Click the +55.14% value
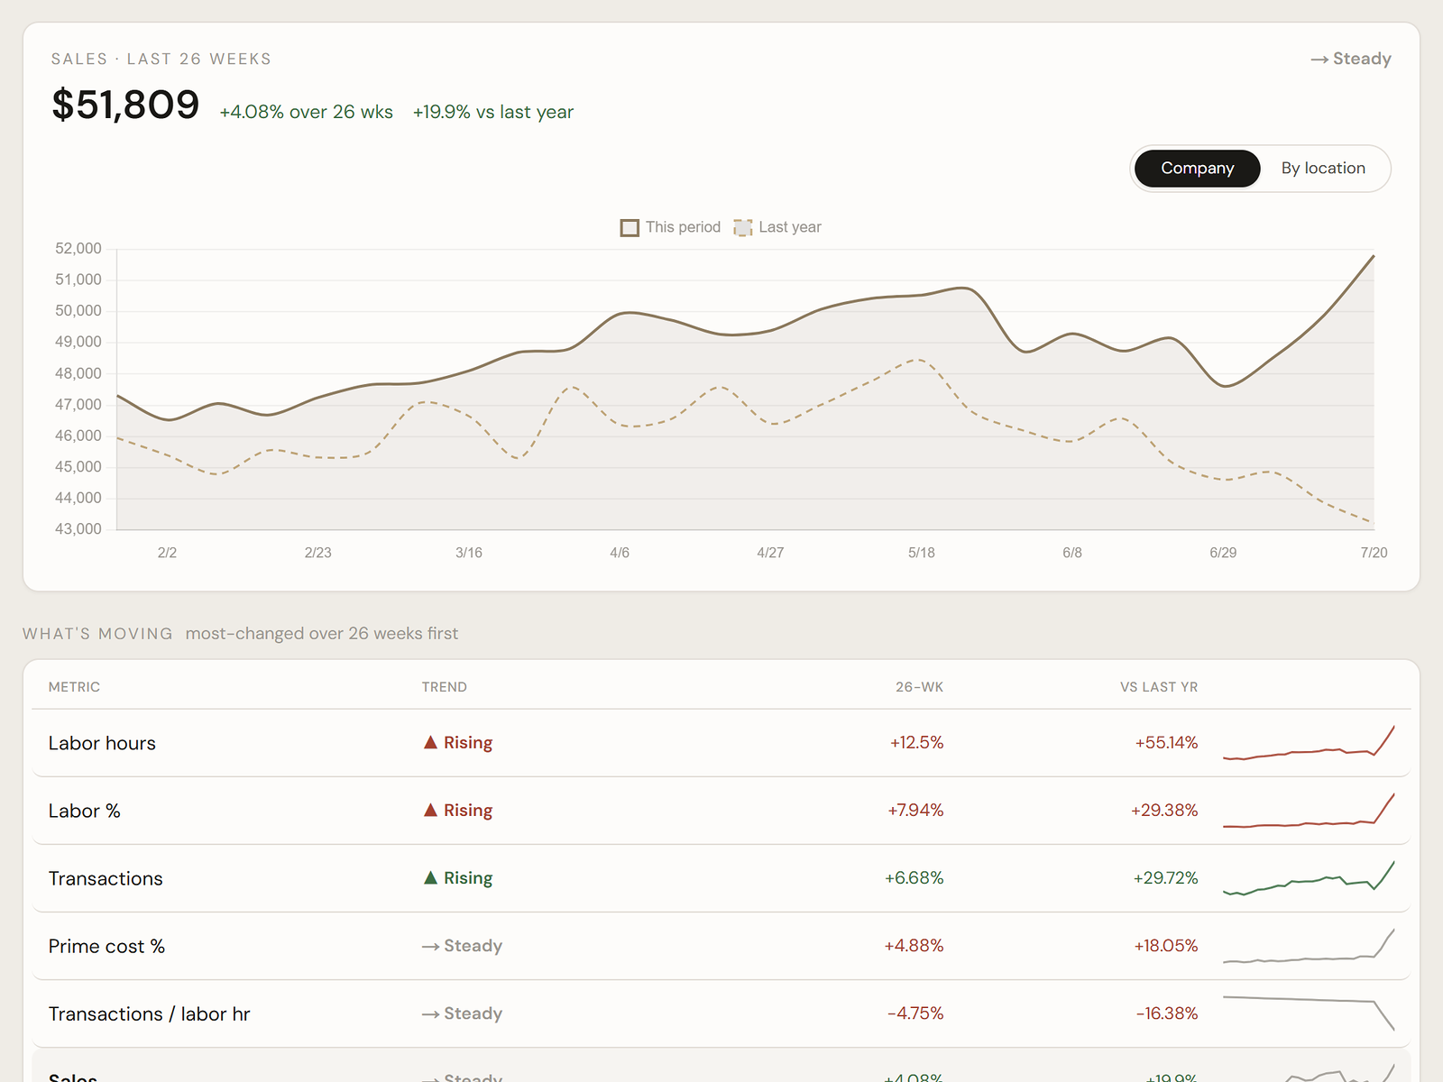This screenshot has height=1082, width=1443. pos(1166,743)
